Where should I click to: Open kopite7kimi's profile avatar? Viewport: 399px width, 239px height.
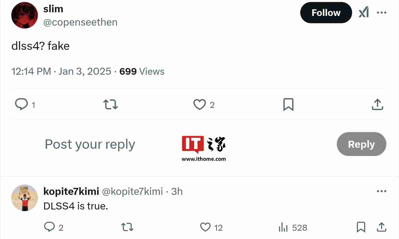[25, 198]
